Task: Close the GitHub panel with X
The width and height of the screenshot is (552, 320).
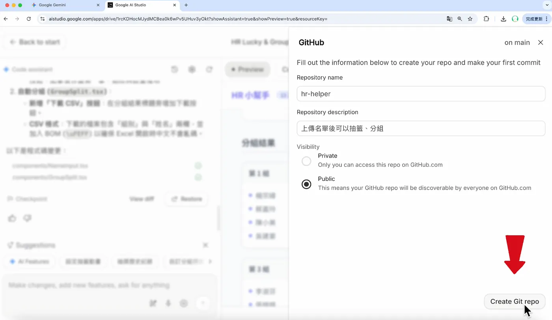Action: pyautogui.click(x=541, y=43)
